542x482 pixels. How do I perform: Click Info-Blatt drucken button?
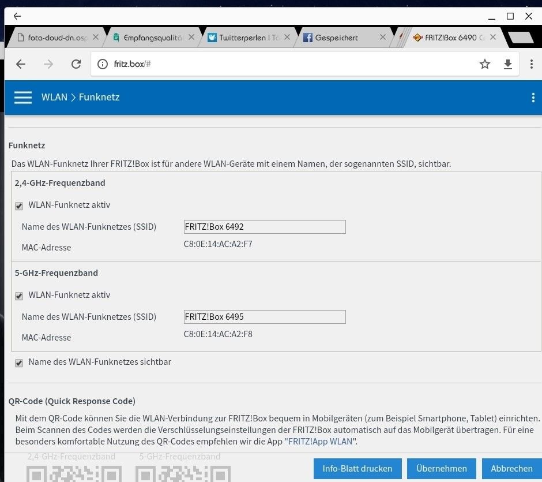[357, 469]
